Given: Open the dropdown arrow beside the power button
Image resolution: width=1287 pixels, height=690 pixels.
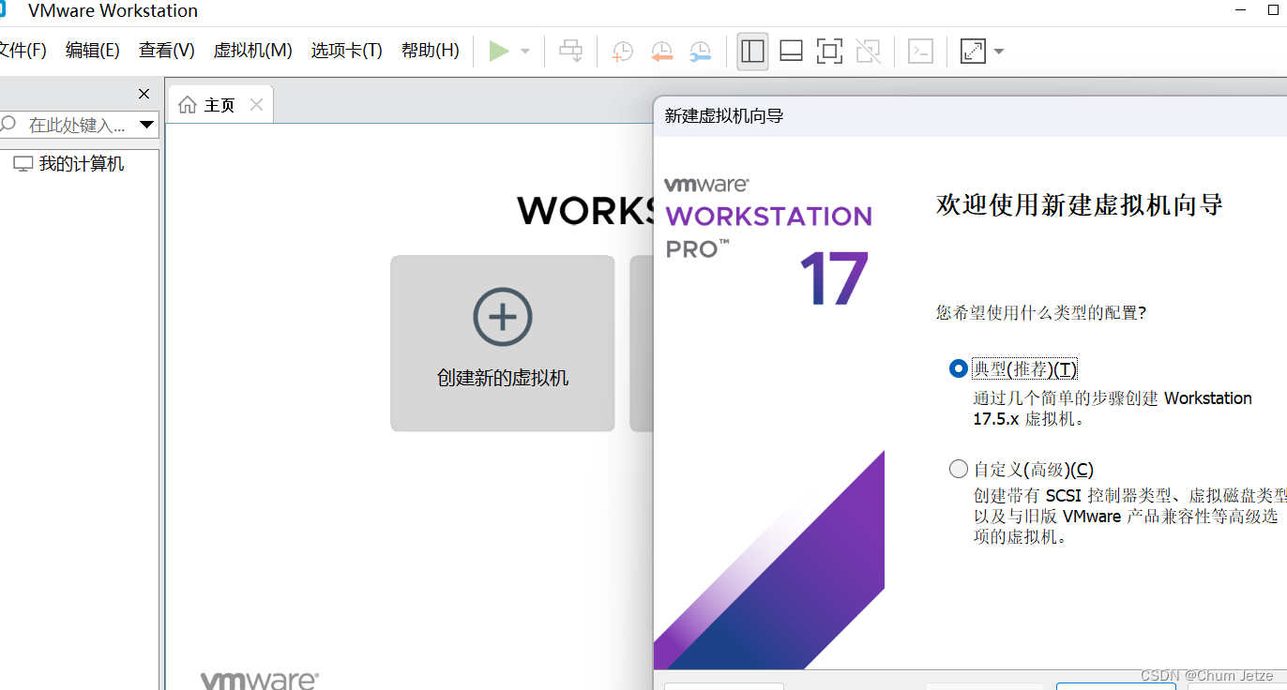Looking at the screenshot, I should coord(525,51).
